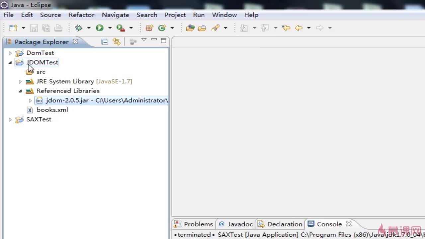Open the Debug dropdown arrow
Image resolution: width=425 pixels, height=239 pixels.
(x=89, y=28)
